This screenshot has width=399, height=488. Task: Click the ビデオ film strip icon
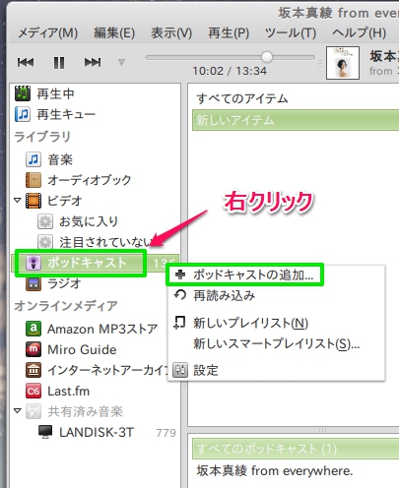33,201
